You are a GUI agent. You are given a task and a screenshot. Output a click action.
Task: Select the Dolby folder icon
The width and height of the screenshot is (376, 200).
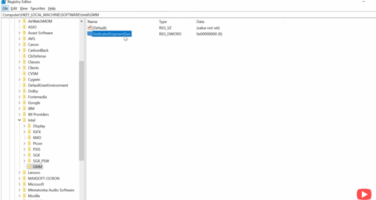pyautogui.click(x=24, y=91)
